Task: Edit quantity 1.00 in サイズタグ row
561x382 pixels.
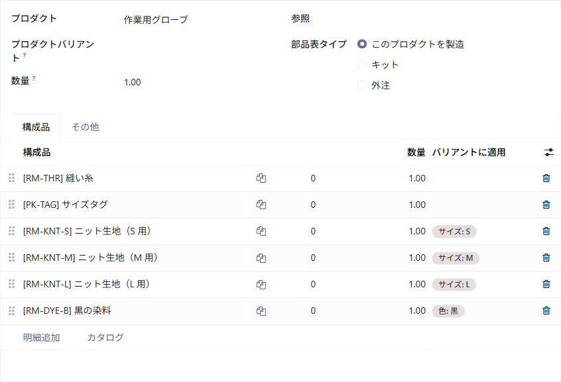Action: click(x=417, y=205)
